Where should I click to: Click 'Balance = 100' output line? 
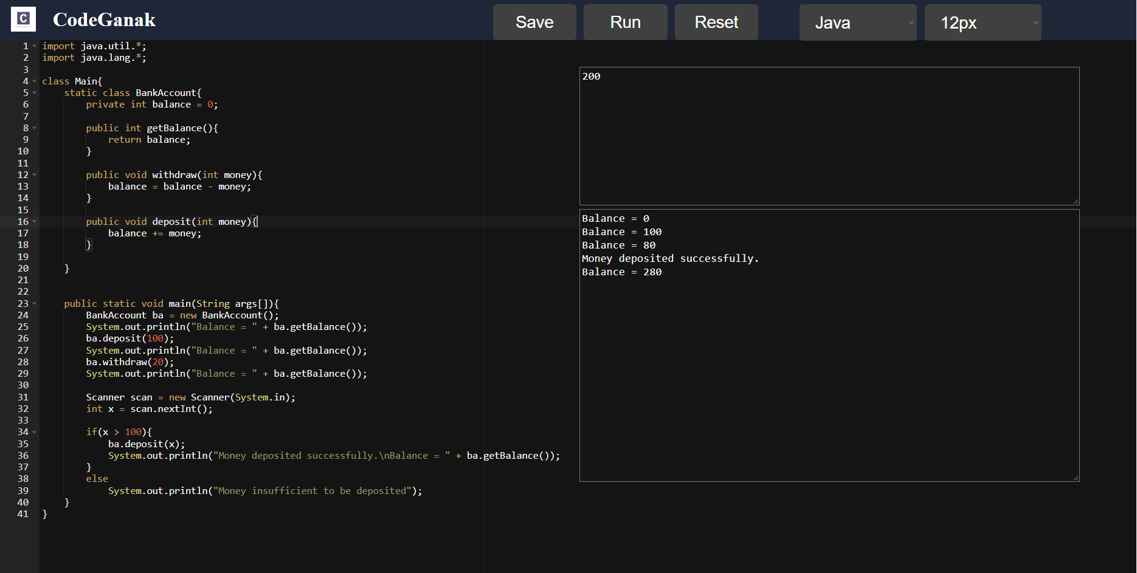[621, 232]
